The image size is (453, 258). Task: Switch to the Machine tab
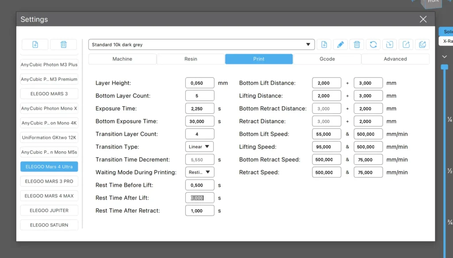(x=122, y=59)
